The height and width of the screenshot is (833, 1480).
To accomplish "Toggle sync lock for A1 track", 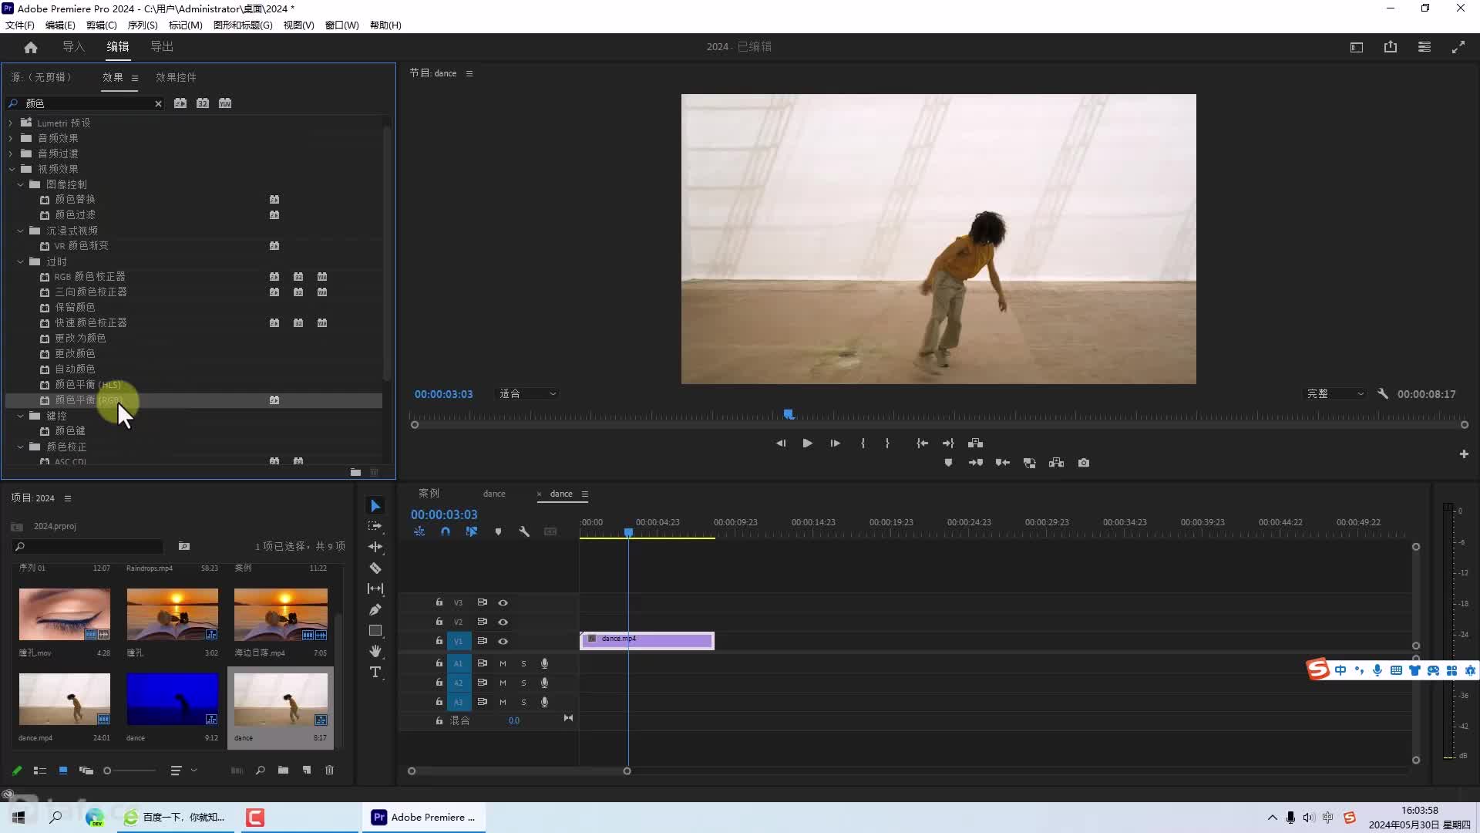I will point(482,663).
